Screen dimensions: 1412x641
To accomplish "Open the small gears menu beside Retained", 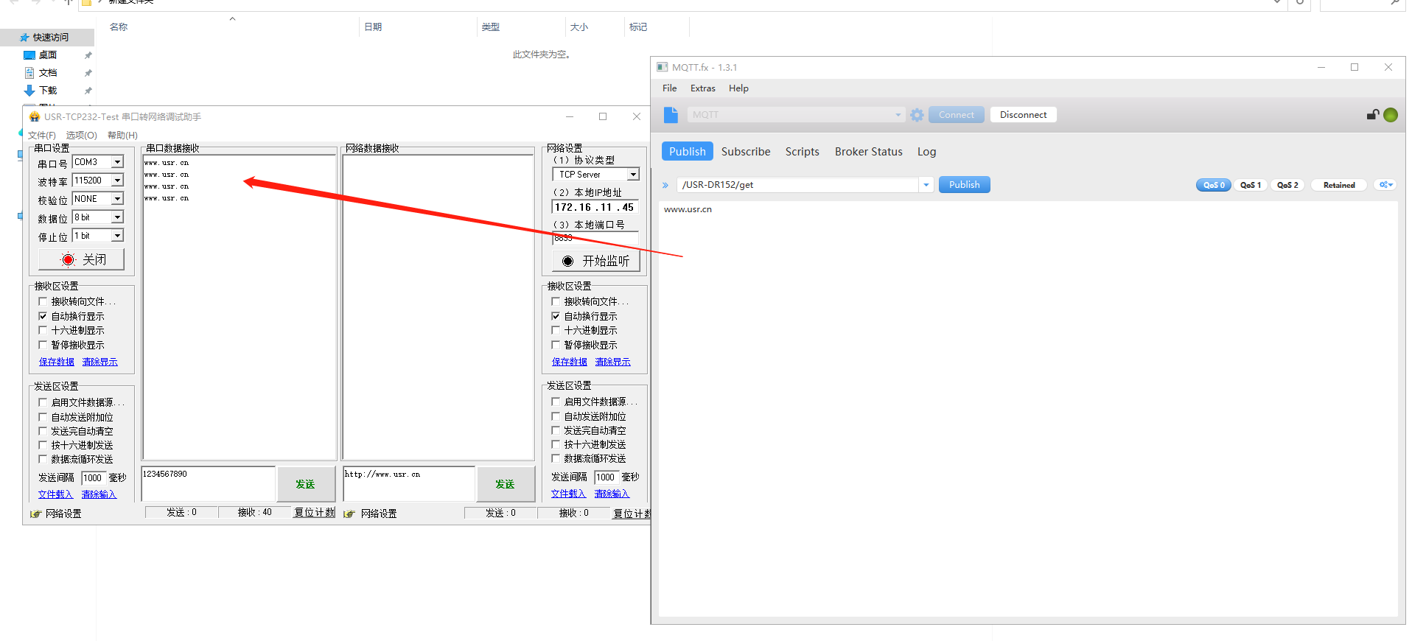I will coord(1385,185).
